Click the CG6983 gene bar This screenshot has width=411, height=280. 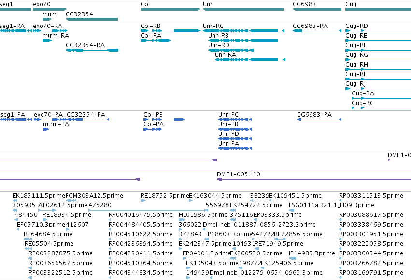pyautogui.click(x=317, y=9)
